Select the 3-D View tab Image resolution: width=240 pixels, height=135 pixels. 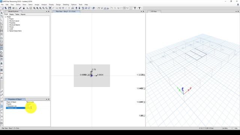point(154,12)
